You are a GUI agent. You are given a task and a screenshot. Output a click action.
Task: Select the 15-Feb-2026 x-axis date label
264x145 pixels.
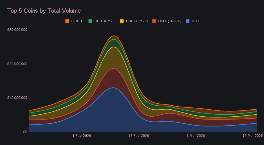pos(139,136)
